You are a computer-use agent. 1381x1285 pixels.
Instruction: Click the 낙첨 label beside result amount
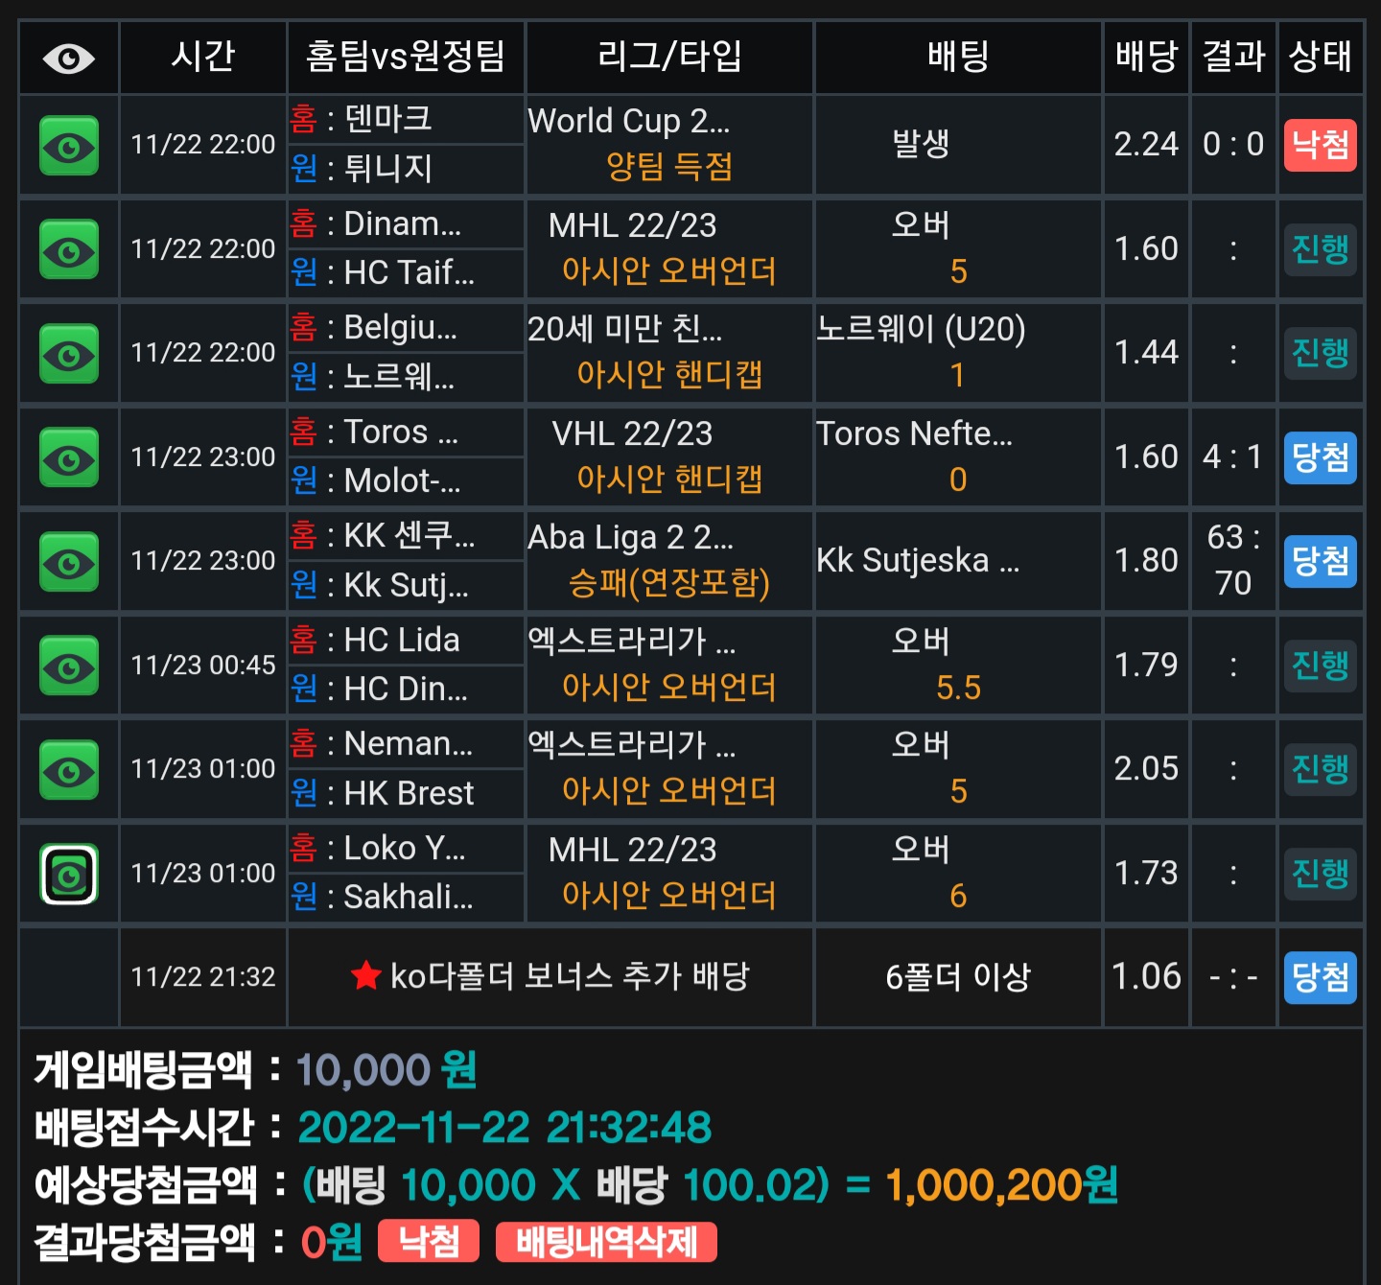[x=429, y=1241]
